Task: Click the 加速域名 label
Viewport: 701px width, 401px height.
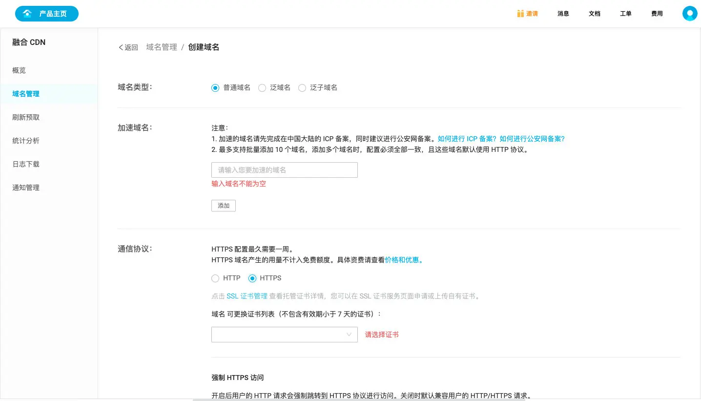Action: point(135,127)
